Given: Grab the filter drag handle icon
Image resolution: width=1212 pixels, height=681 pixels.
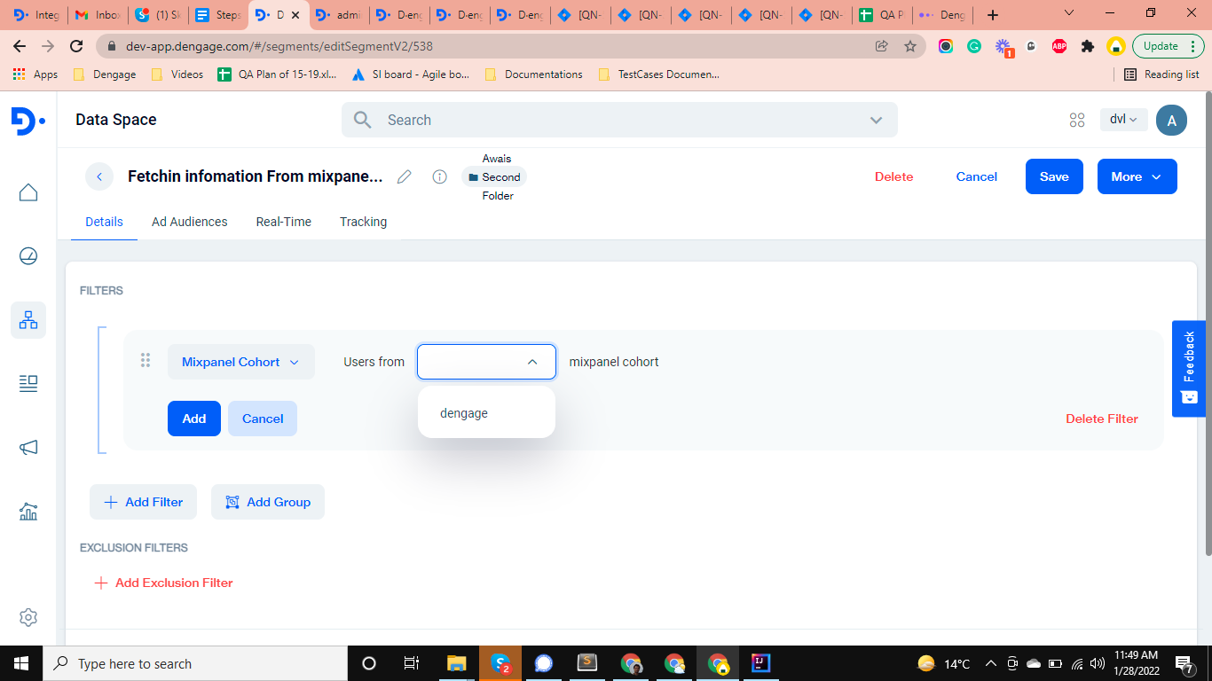Looking at the screenshot, I should pyautogui.click(x=146, y=361).
